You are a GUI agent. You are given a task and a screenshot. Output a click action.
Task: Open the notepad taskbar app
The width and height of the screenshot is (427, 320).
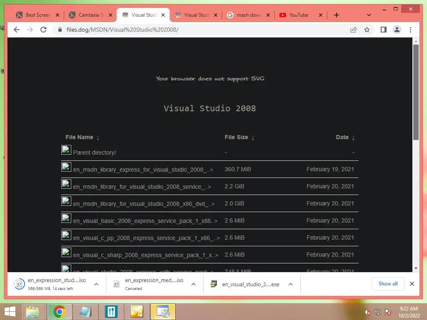(85, 312)
